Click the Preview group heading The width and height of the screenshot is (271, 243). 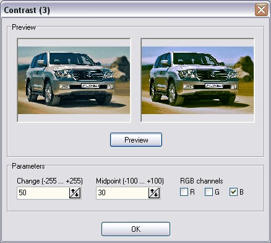pos(24,27)
